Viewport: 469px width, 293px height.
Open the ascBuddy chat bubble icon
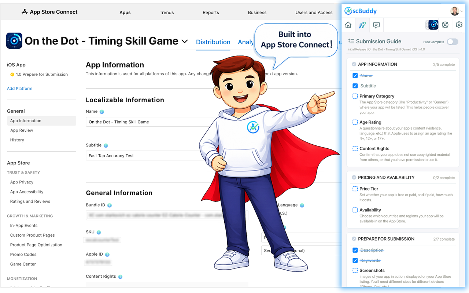click(x=376, y=25)
